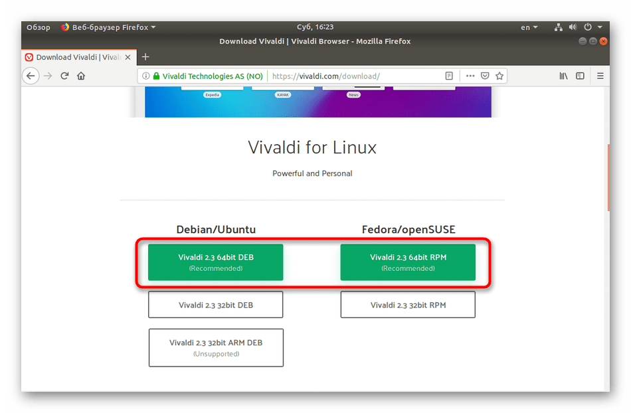This screenshot has height=413, width=631.
Task: Expand the Веб-браузер Firefox app menu
Action: 108,27
